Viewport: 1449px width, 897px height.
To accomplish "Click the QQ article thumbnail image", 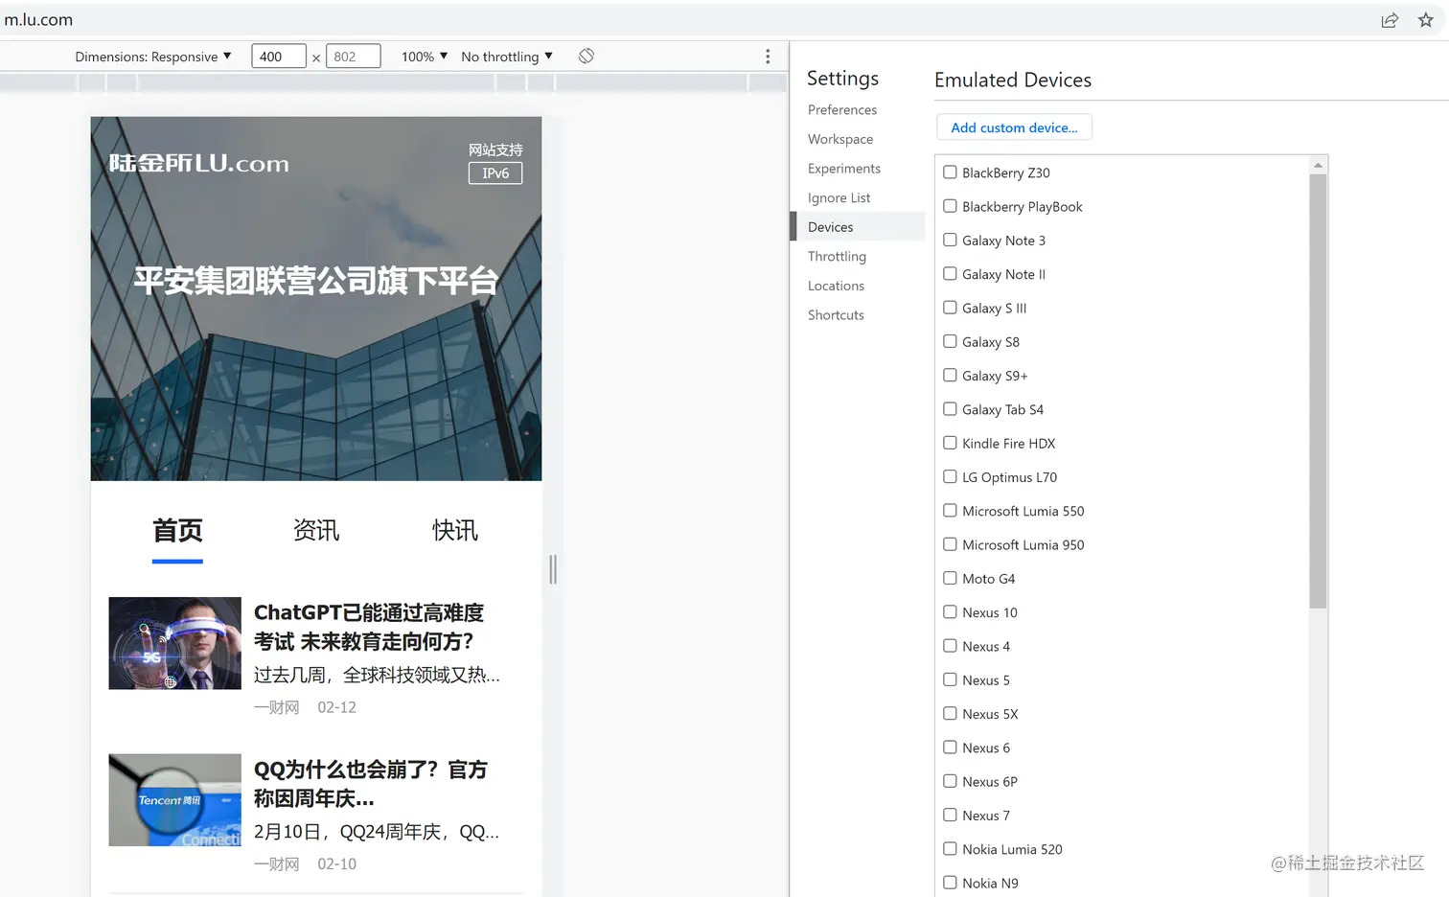I will pyautogui.click(x=174, y=800).
